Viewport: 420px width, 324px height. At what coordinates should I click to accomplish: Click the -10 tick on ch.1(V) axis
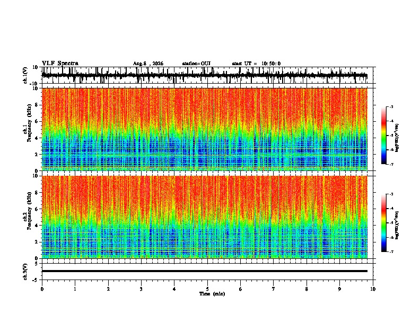pos(34,84)
